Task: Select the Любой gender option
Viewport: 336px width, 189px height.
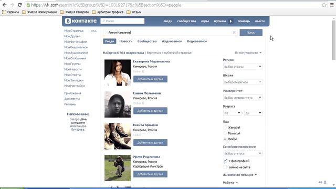Action: [x=225, y=139]
